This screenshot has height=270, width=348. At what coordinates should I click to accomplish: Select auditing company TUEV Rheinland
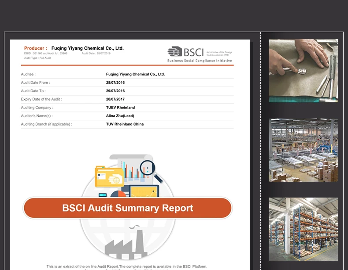pos(121,108)
